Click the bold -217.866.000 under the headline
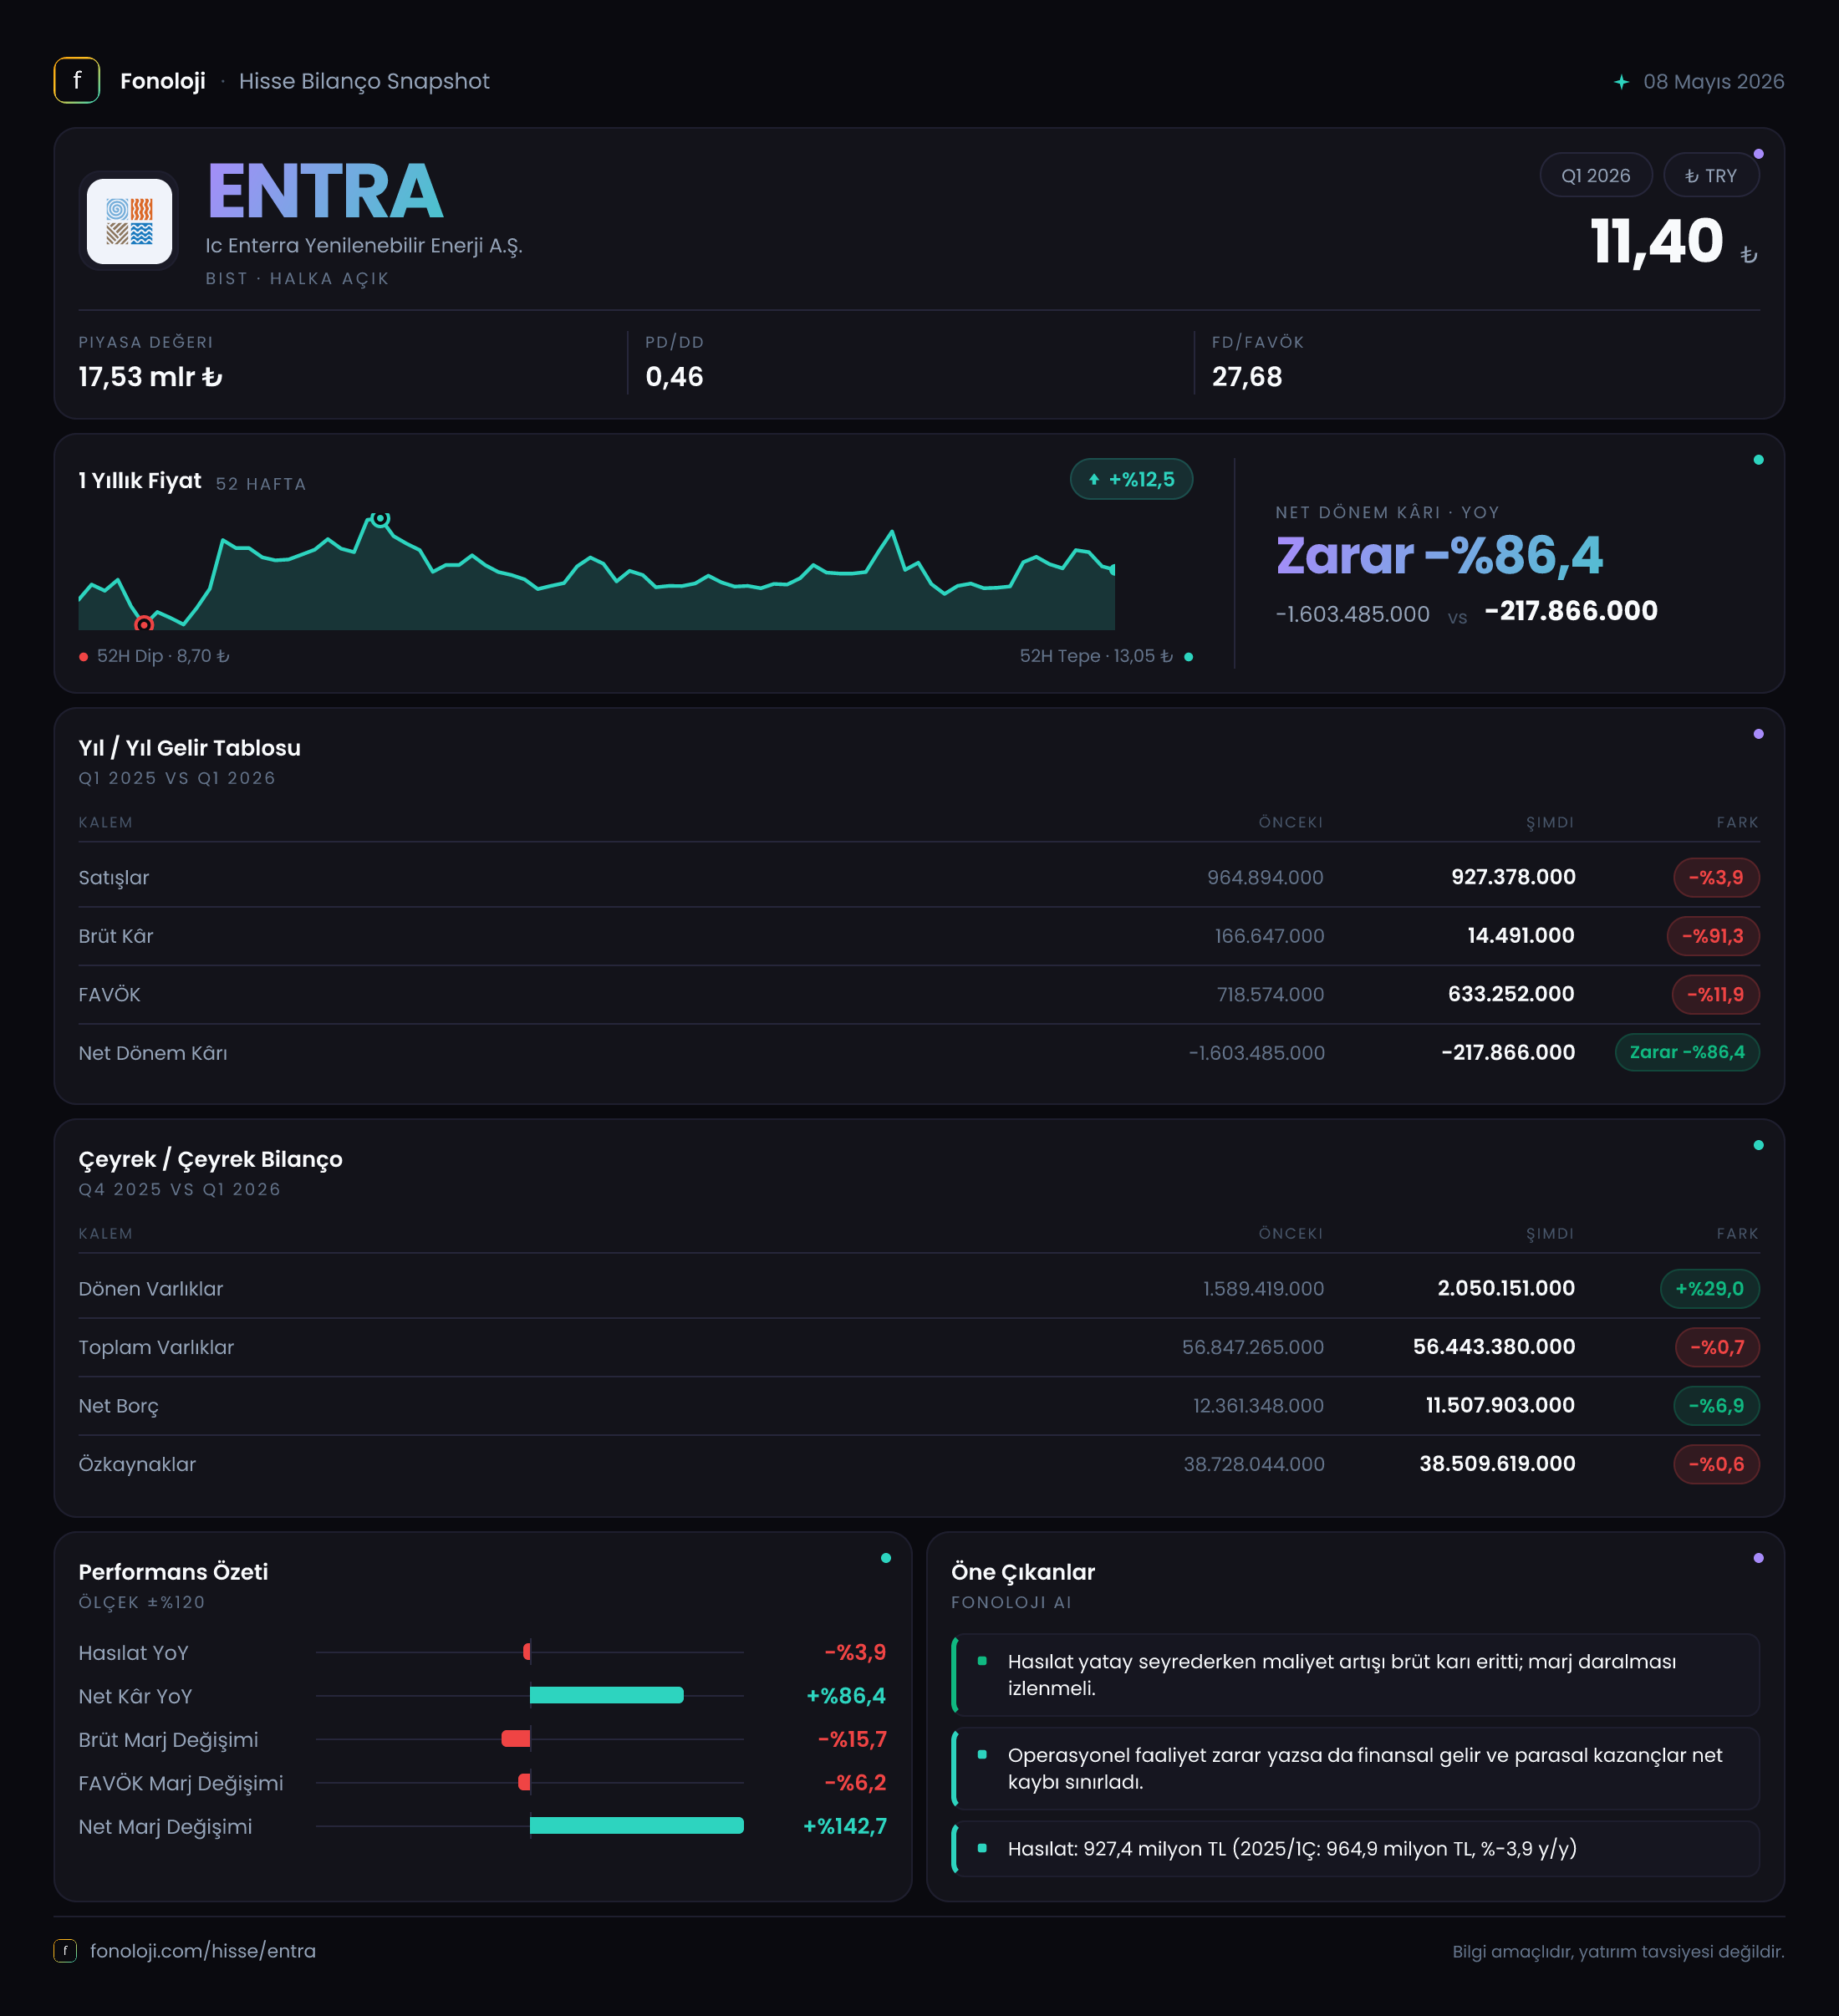This screenshot has width=1839, height=2016. [x=1571, y=611]
